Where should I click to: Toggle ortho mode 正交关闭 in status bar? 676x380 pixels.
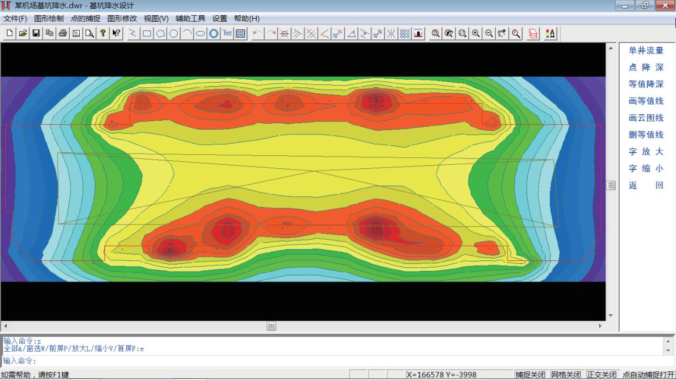coord(601,375)
